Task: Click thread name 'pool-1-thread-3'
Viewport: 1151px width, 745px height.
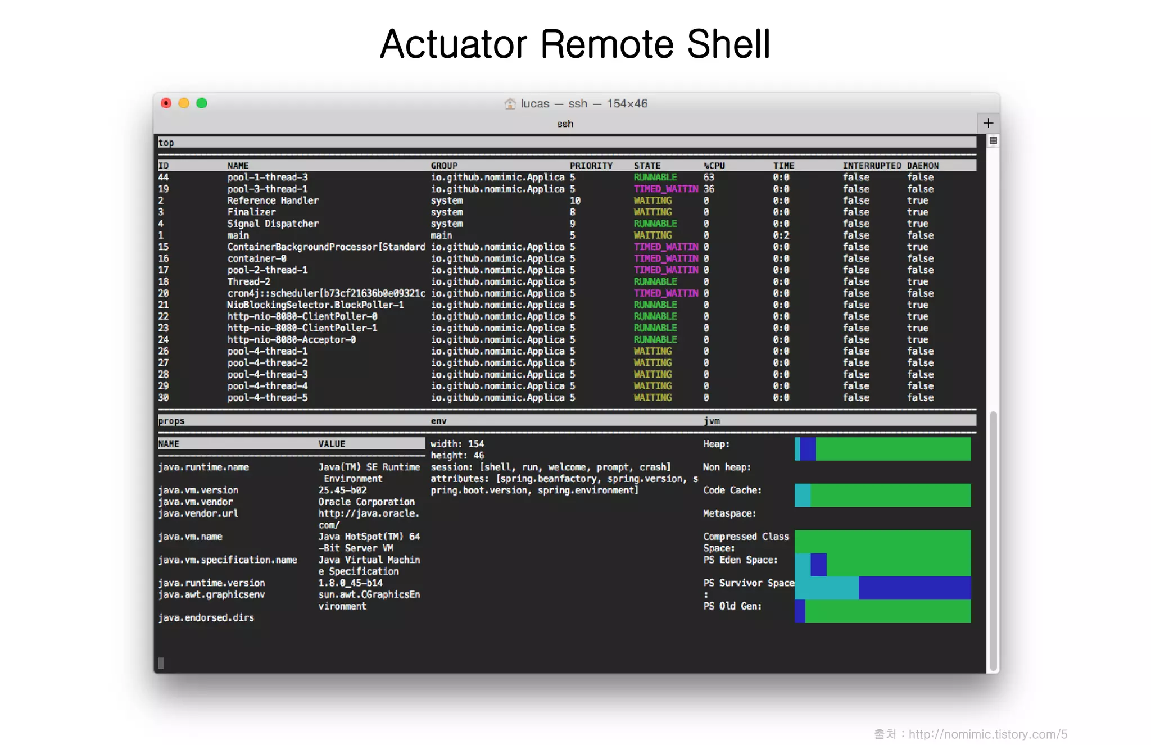Action: tap(268, 178)
